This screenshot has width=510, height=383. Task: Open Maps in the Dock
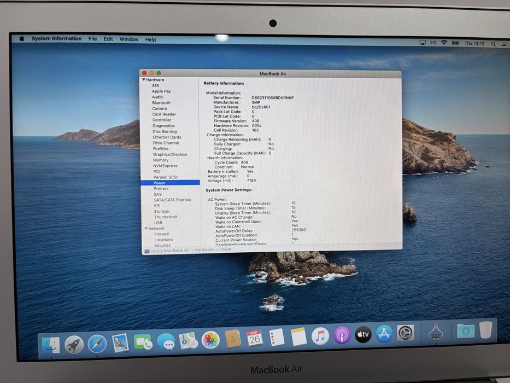tap(189, 340)
